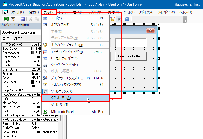Choose コード(C) from the View menu

point(76,18)
